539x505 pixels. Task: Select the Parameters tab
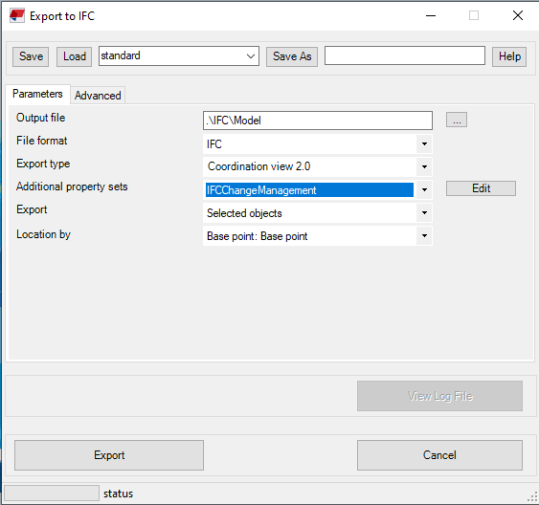[37, 94]
